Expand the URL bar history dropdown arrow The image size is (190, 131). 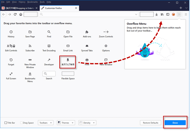click(136, 15)
